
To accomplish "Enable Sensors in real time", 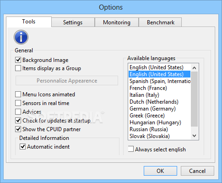I will pyautogui.click(x=18, y=103).
